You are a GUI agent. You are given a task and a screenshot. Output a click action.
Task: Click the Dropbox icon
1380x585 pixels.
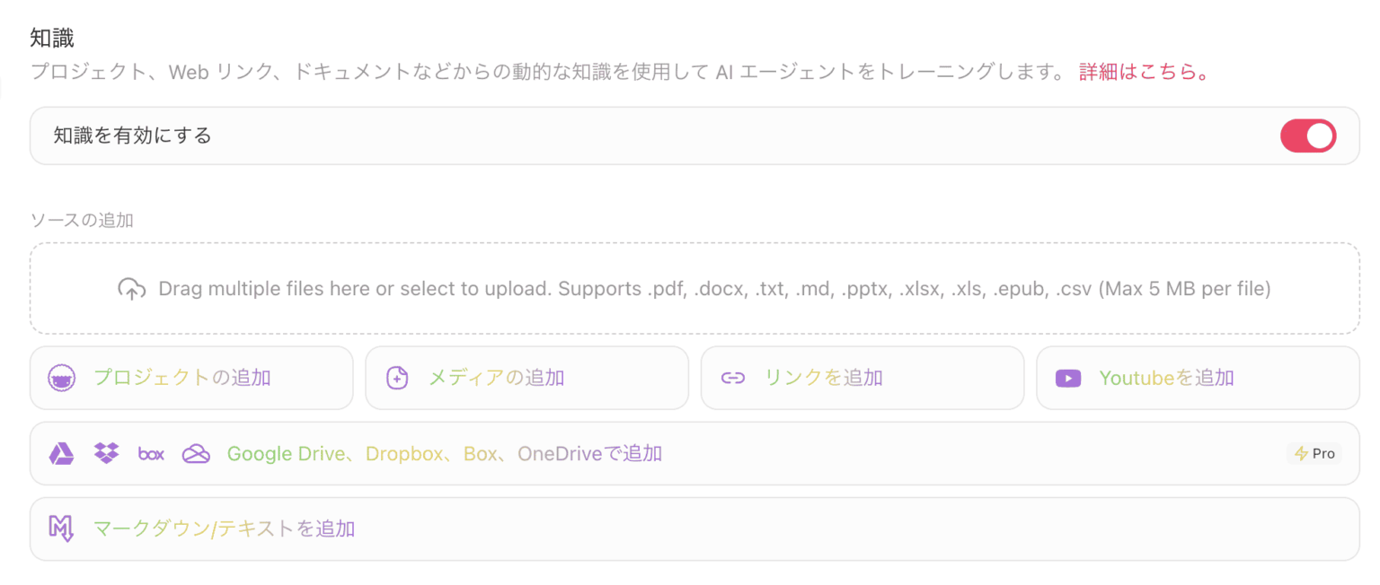point(106,454)
